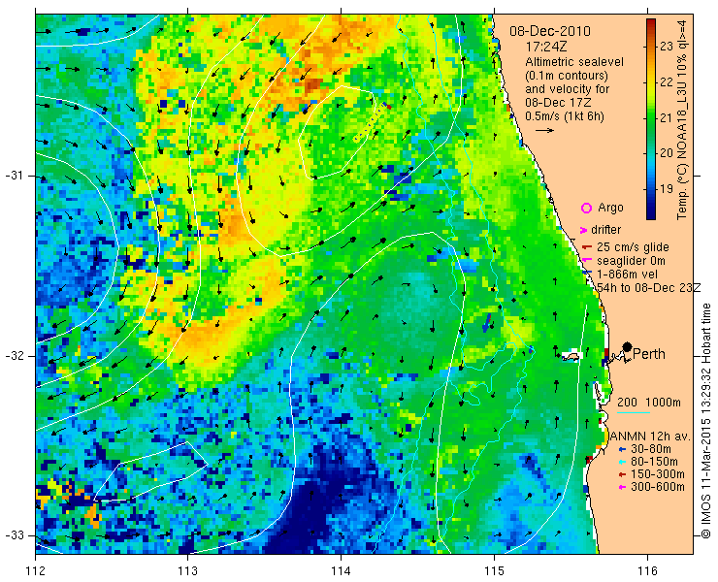Click the cyan isobath legend line
This screenshot has height=582, width=718.
(x=634, y=413)
